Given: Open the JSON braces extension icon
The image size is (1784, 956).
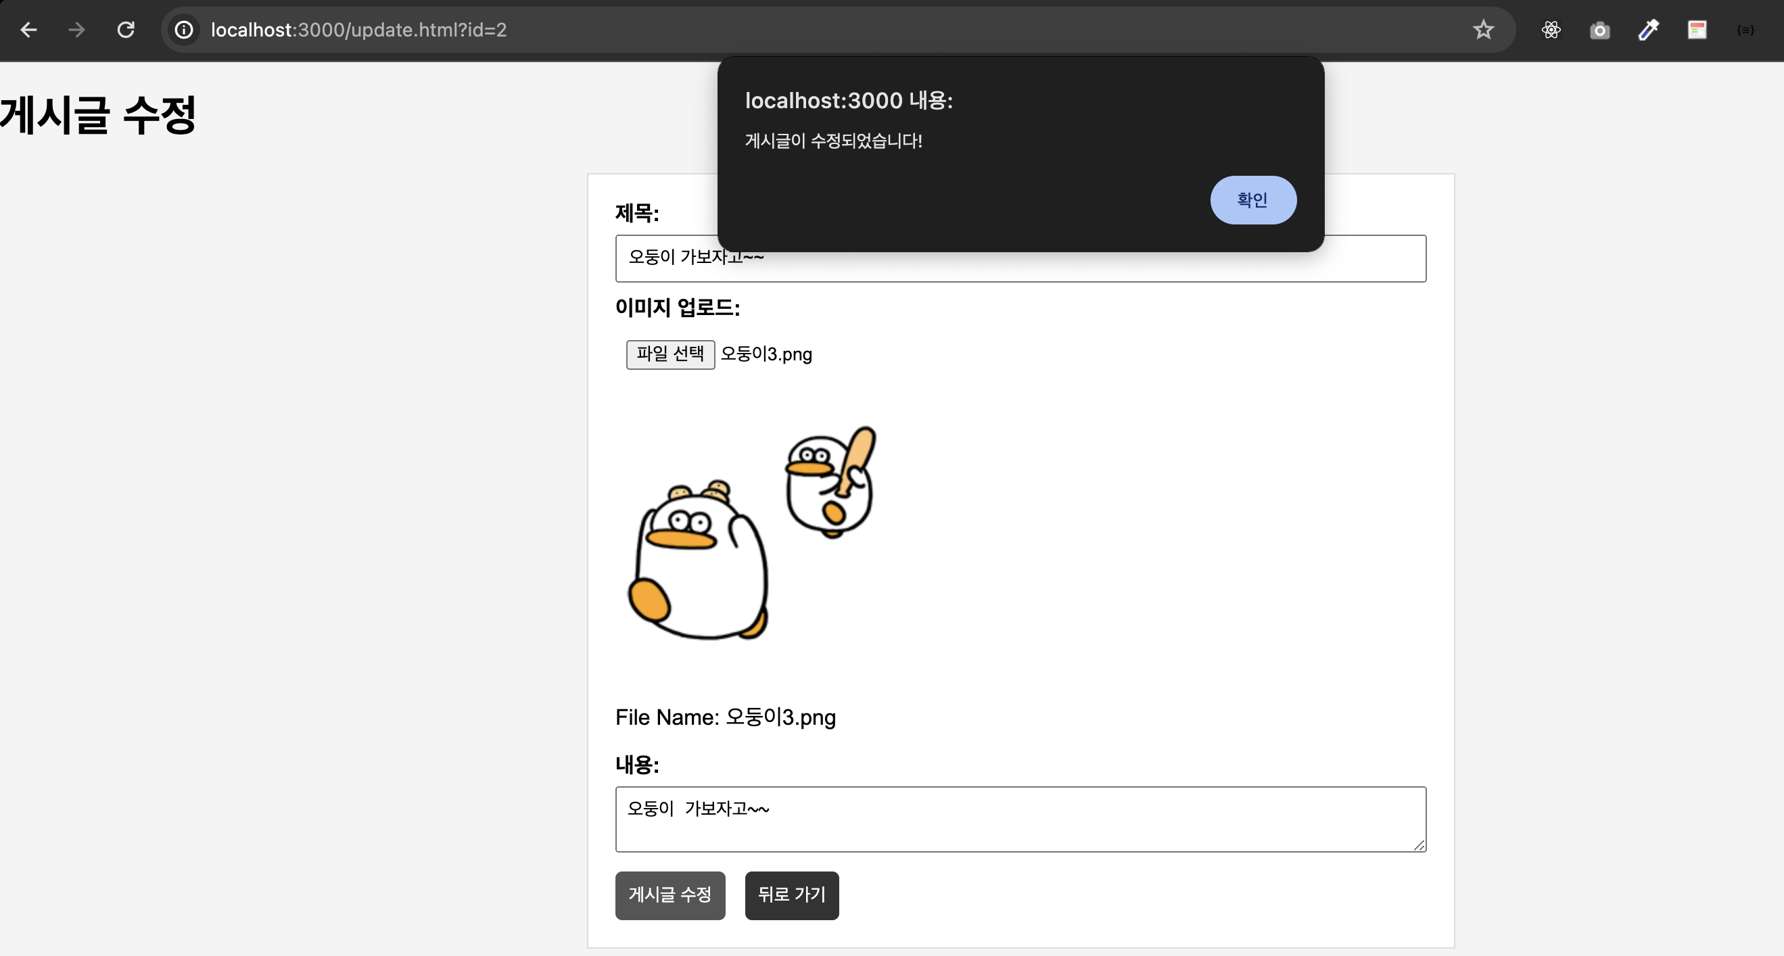Looking at the screenshot, I should point(1745,30).
